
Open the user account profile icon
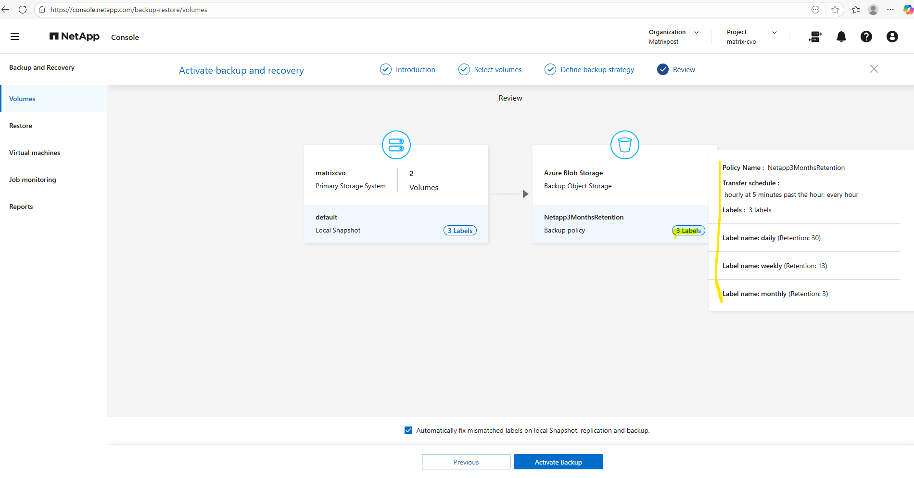(x=892, y=37)
